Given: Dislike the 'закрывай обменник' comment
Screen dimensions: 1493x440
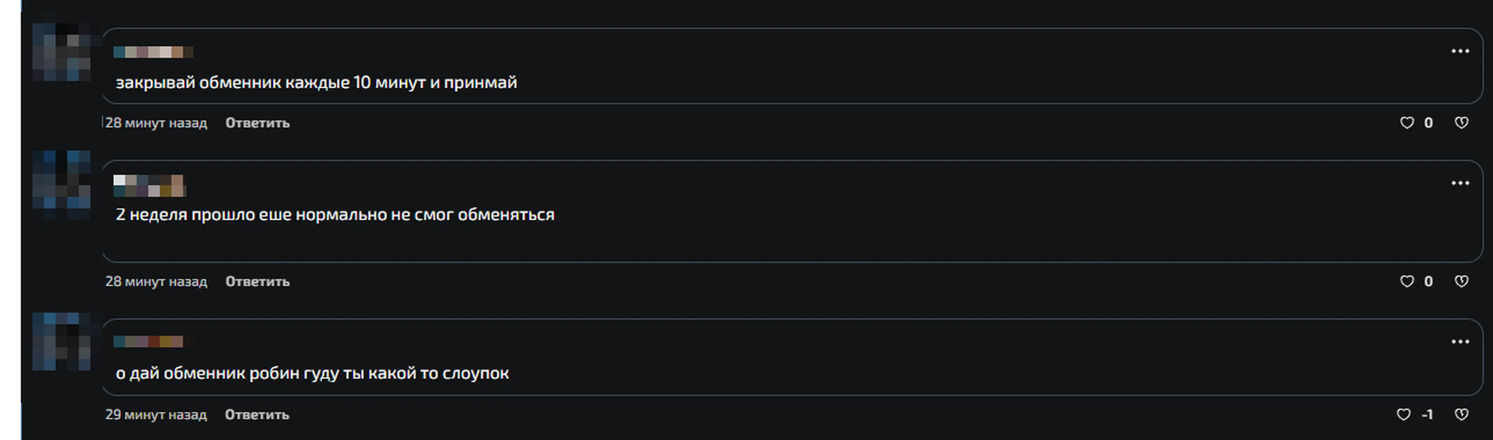Looking at the screenshot, I should click(x=1461, y=123).
